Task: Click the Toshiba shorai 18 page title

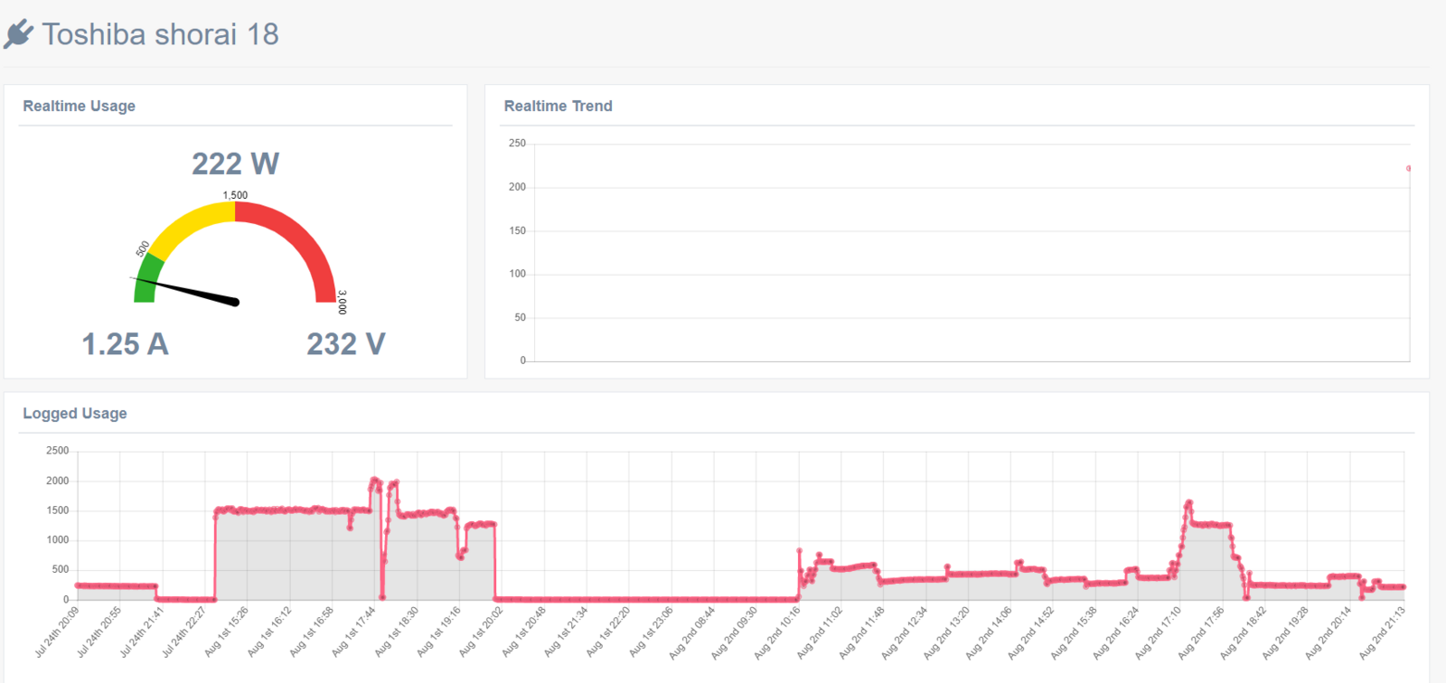Action: coord(160,34)
